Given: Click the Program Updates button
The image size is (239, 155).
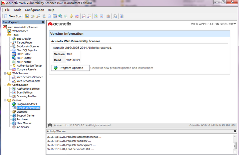Looking at the screenshot, I should coord(70,68).
